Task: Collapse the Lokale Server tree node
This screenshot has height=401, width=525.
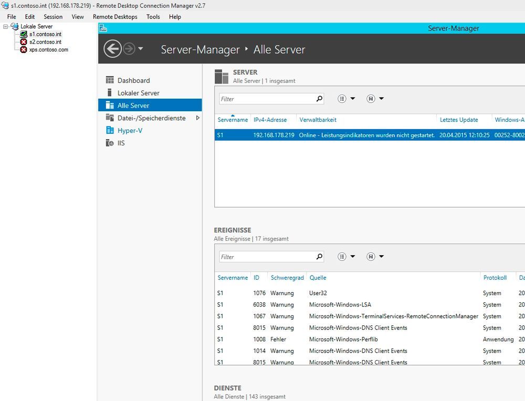Action: (x=5, y=26)
